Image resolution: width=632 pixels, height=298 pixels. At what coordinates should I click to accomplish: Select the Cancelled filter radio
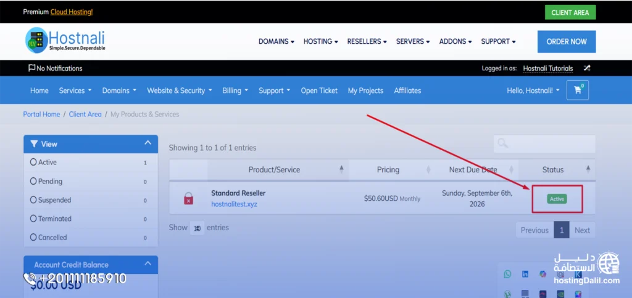point(33,237)
